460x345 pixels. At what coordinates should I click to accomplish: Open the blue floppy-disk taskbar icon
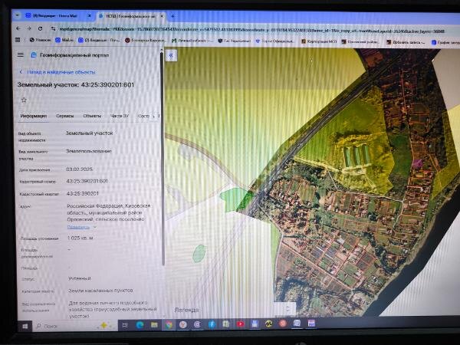255,324
